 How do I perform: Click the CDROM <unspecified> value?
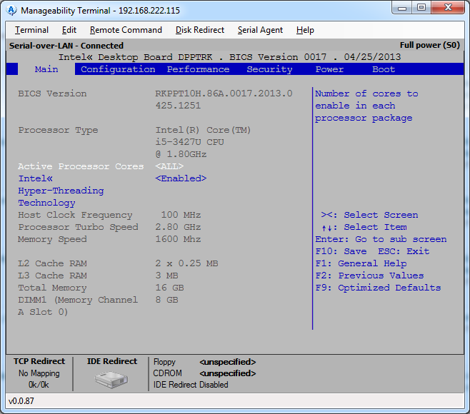pyautogui.click(x=228, y=373)
